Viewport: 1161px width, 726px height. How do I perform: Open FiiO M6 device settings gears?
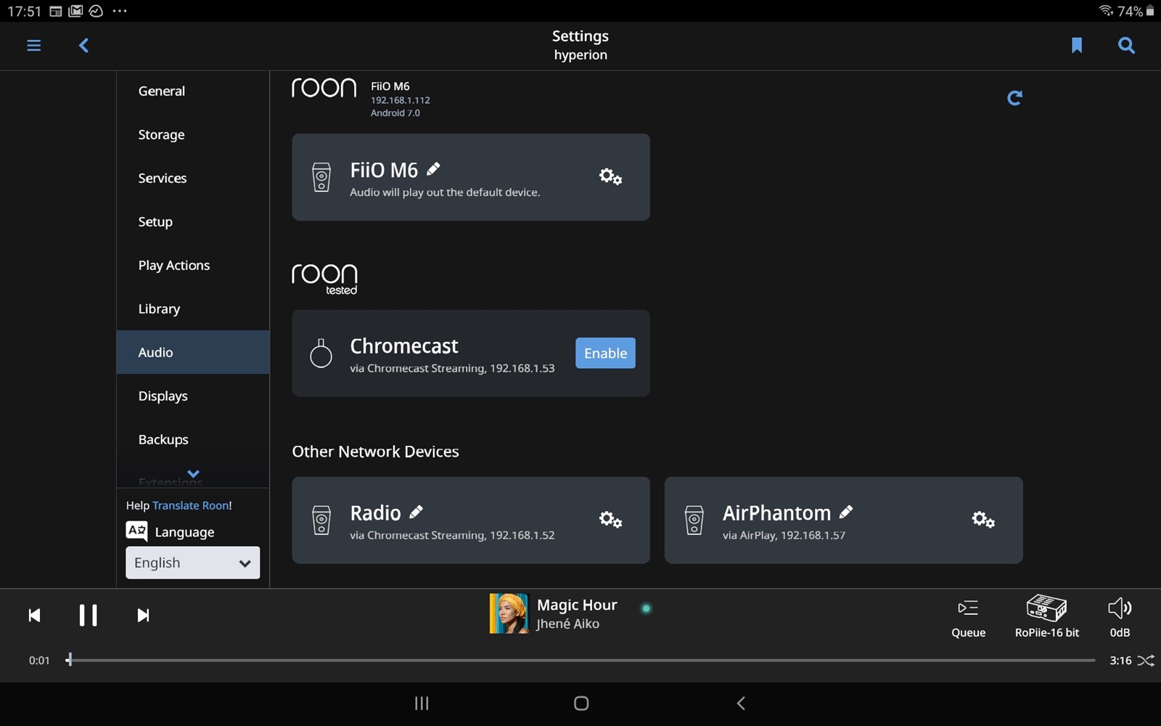pos(610,176)
